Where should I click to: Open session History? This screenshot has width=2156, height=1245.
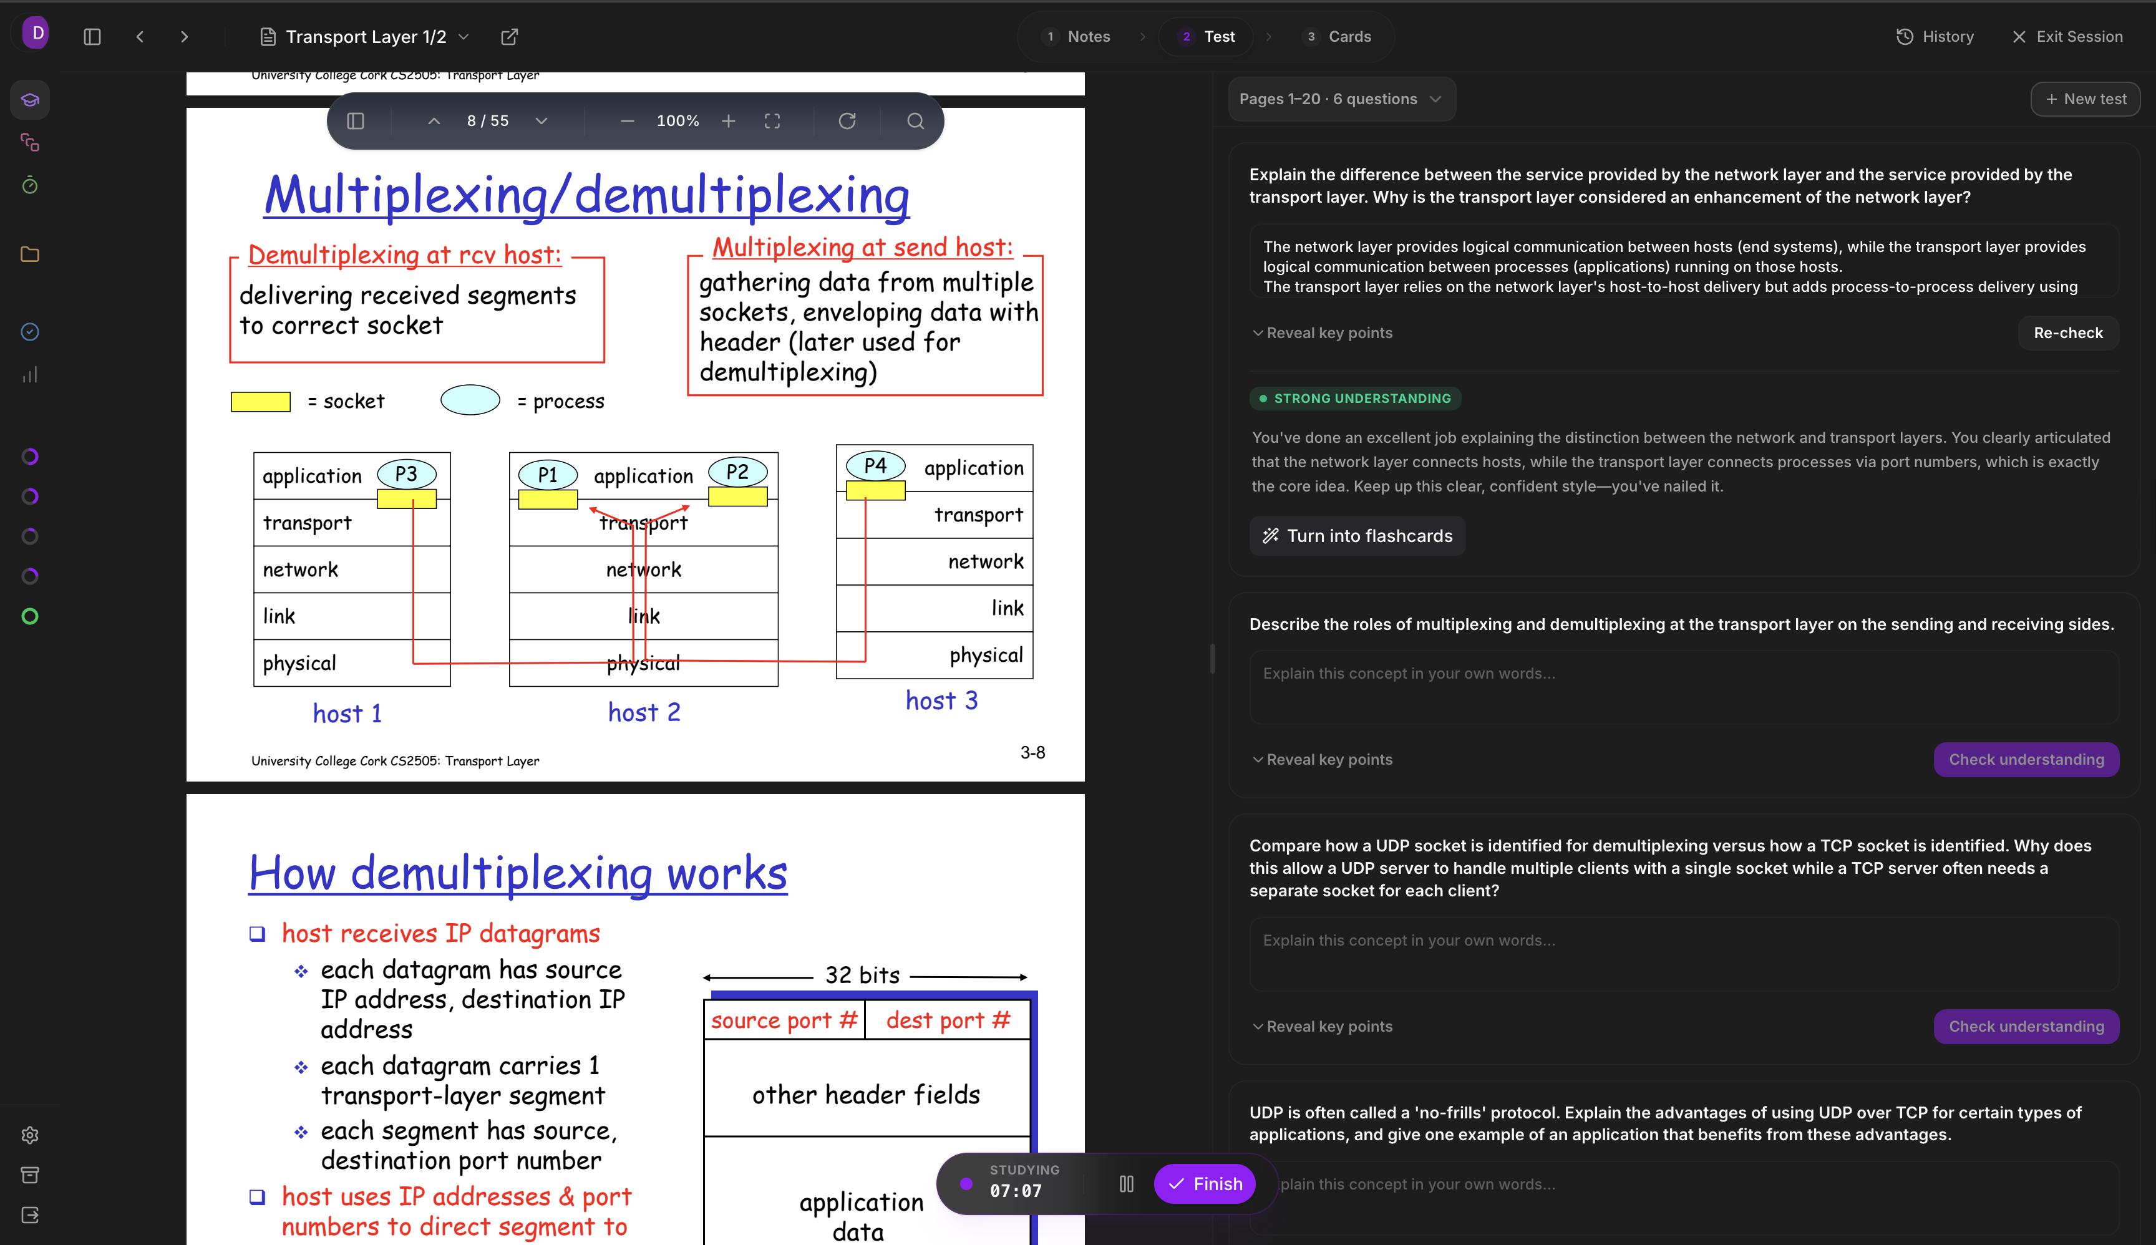coord(1935,37)
